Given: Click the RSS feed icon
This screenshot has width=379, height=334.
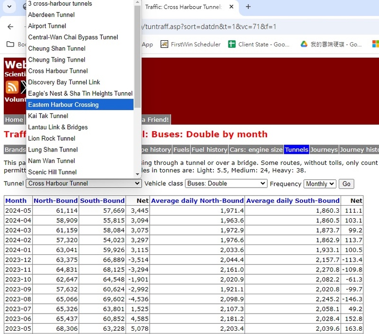Looking at the screenshot, I should (x=12, y=87).
